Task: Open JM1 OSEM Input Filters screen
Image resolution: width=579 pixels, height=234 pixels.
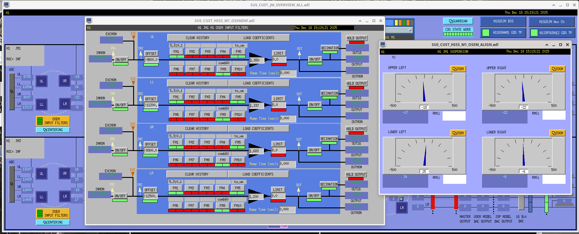Action: point(53,121)
